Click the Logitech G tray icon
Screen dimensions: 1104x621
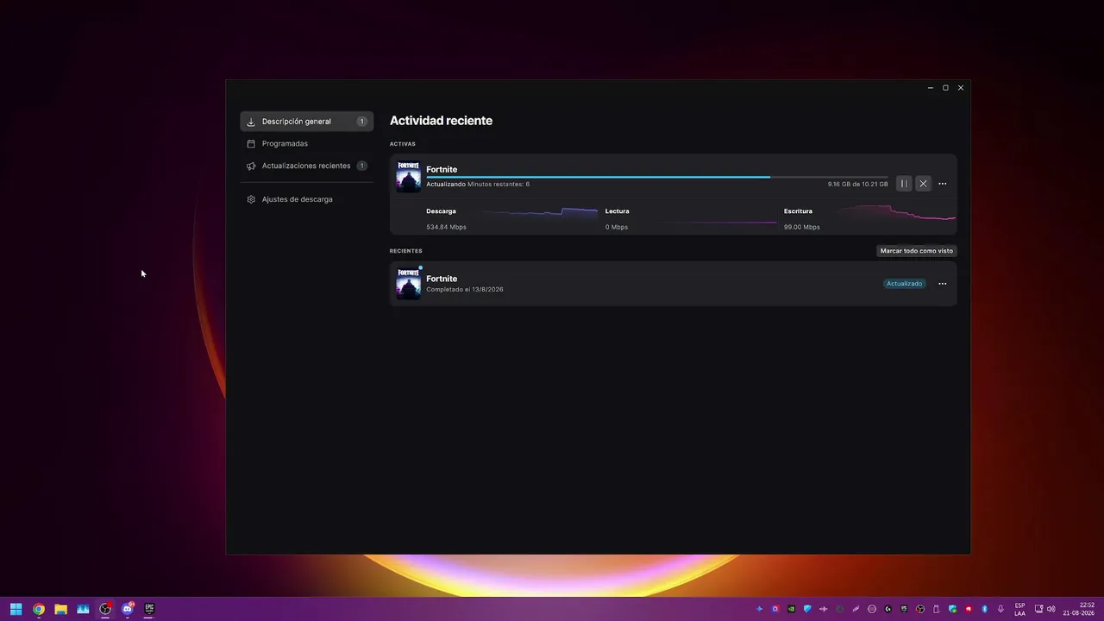tap(888, 609)
